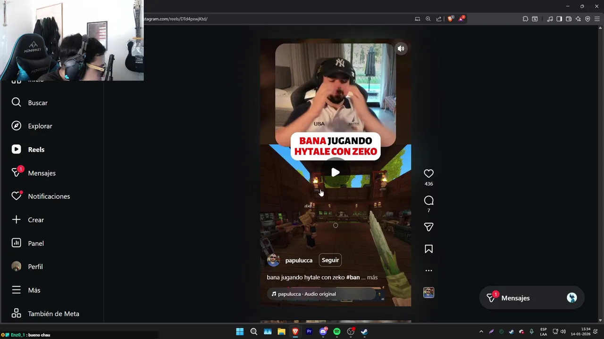Open Brave Rewards triangle icon
The height and width of the screenshot is (339, 604).
coord(461,19)
